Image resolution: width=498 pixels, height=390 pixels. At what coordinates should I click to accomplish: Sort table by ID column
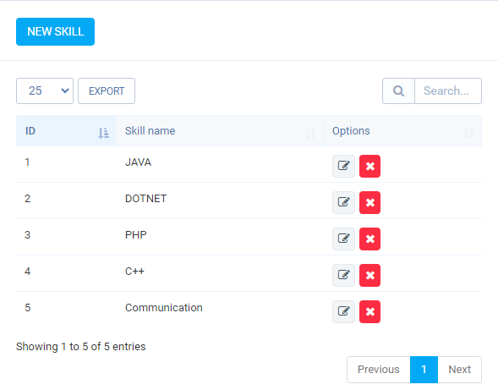coord(67,131)
